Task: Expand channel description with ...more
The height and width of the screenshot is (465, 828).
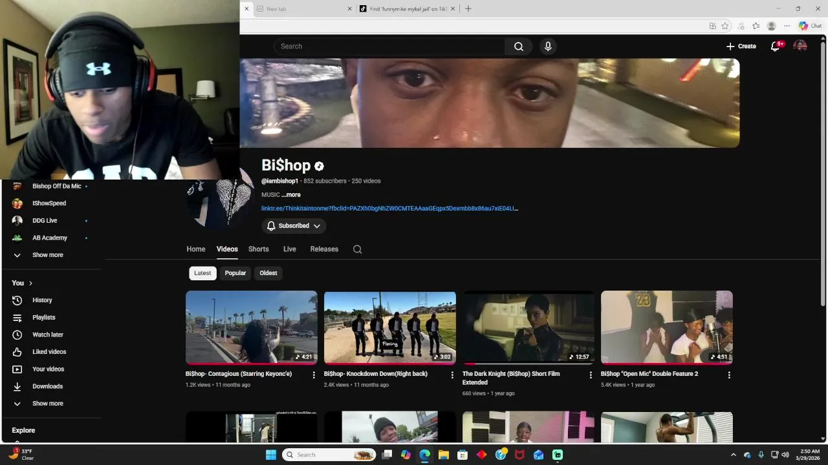Action: coord(291,195)
